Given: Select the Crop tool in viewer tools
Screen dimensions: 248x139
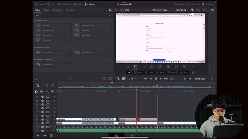Looking at the screenshot, I should click(x=135, y=66).
